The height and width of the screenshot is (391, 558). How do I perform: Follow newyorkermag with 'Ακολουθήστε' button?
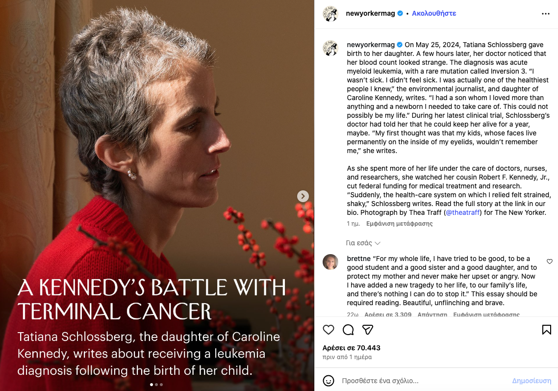pyautogui.click(x=434, y=13)
